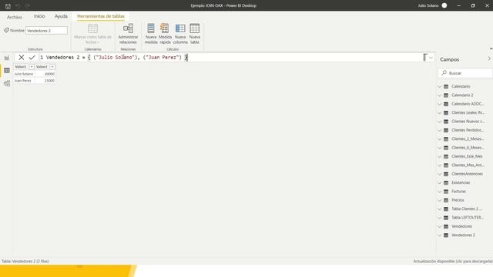Click the cell value 20000
The image size is (493, 277).
[x=45, y=74]
